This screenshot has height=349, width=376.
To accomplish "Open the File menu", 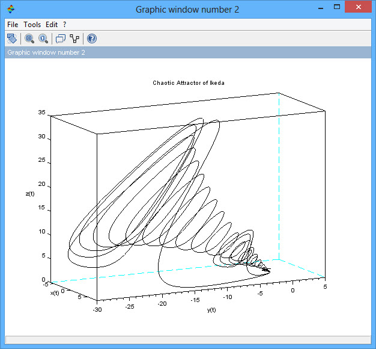I will 13,25.
